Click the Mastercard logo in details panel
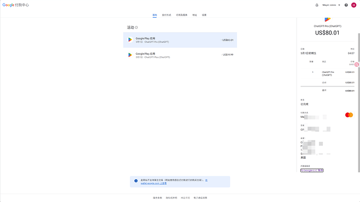Screen dimensions: 360x202 click(349, 115)
